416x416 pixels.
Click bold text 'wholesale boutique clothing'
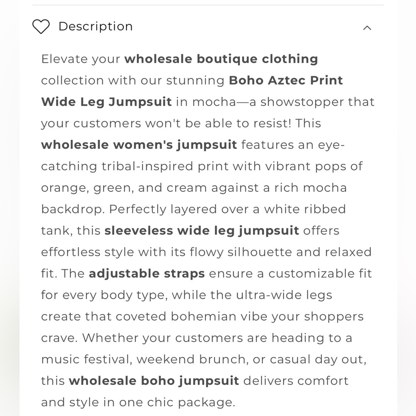click(x=221, y=59)
